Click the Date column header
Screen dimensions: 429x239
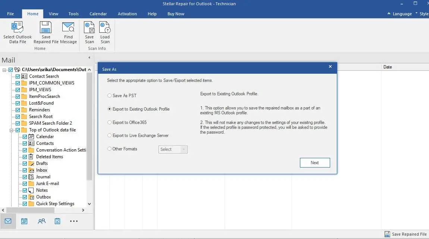pyautogui.click(x=388, y=67)
